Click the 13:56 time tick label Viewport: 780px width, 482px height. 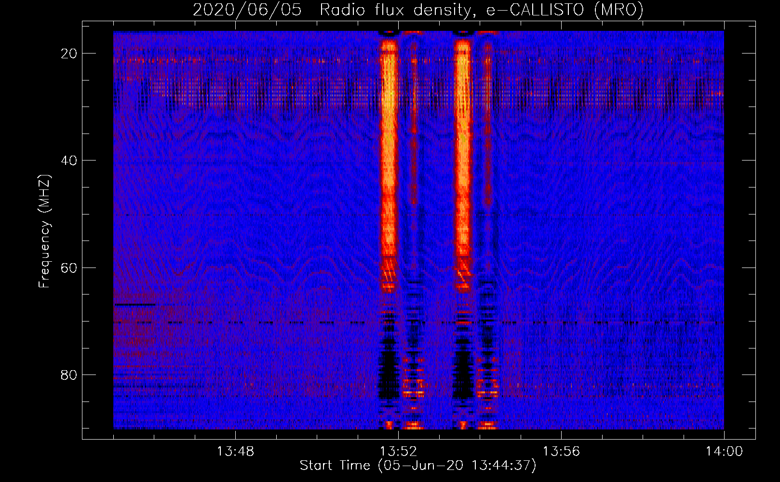561,452
